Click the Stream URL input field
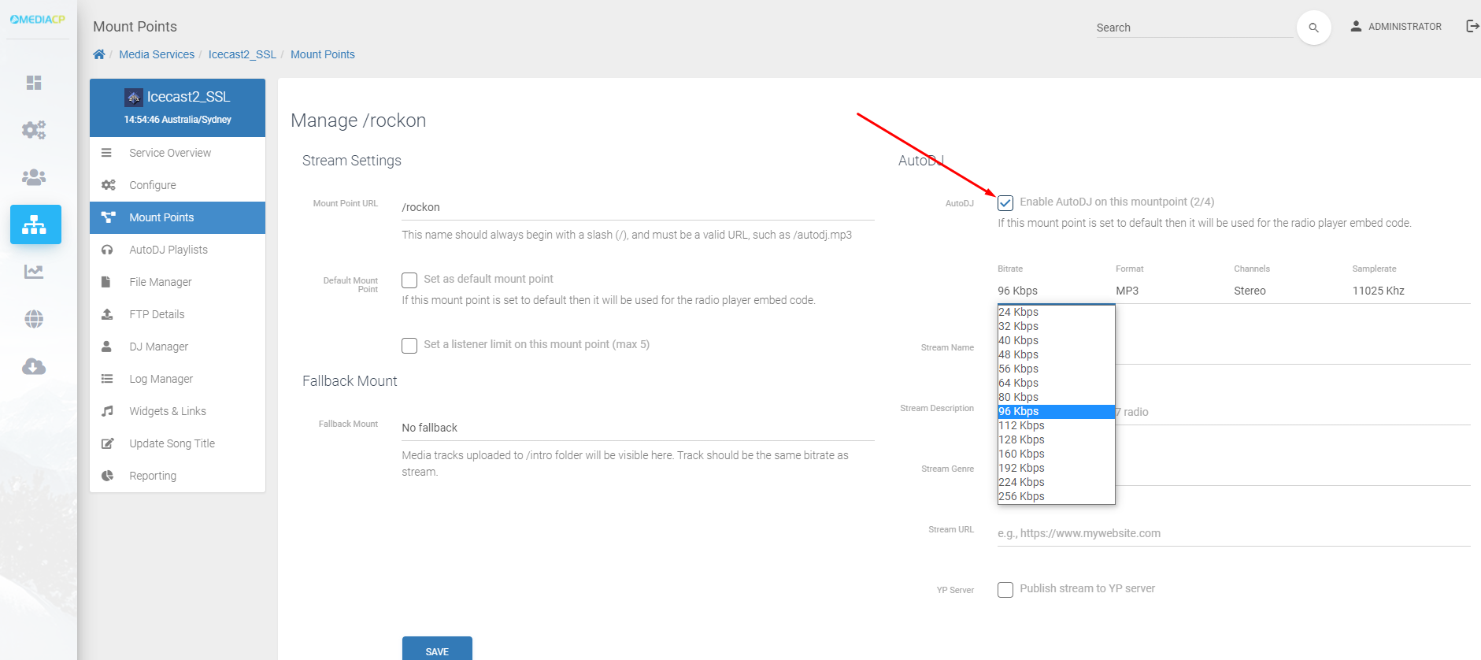This screenshot has height=660, width=1481. click(1233, 533)
